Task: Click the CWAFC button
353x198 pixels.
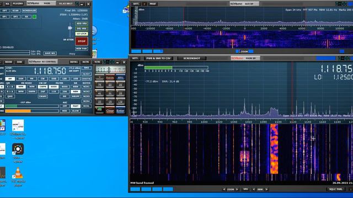Action: [x=43, y=97]
